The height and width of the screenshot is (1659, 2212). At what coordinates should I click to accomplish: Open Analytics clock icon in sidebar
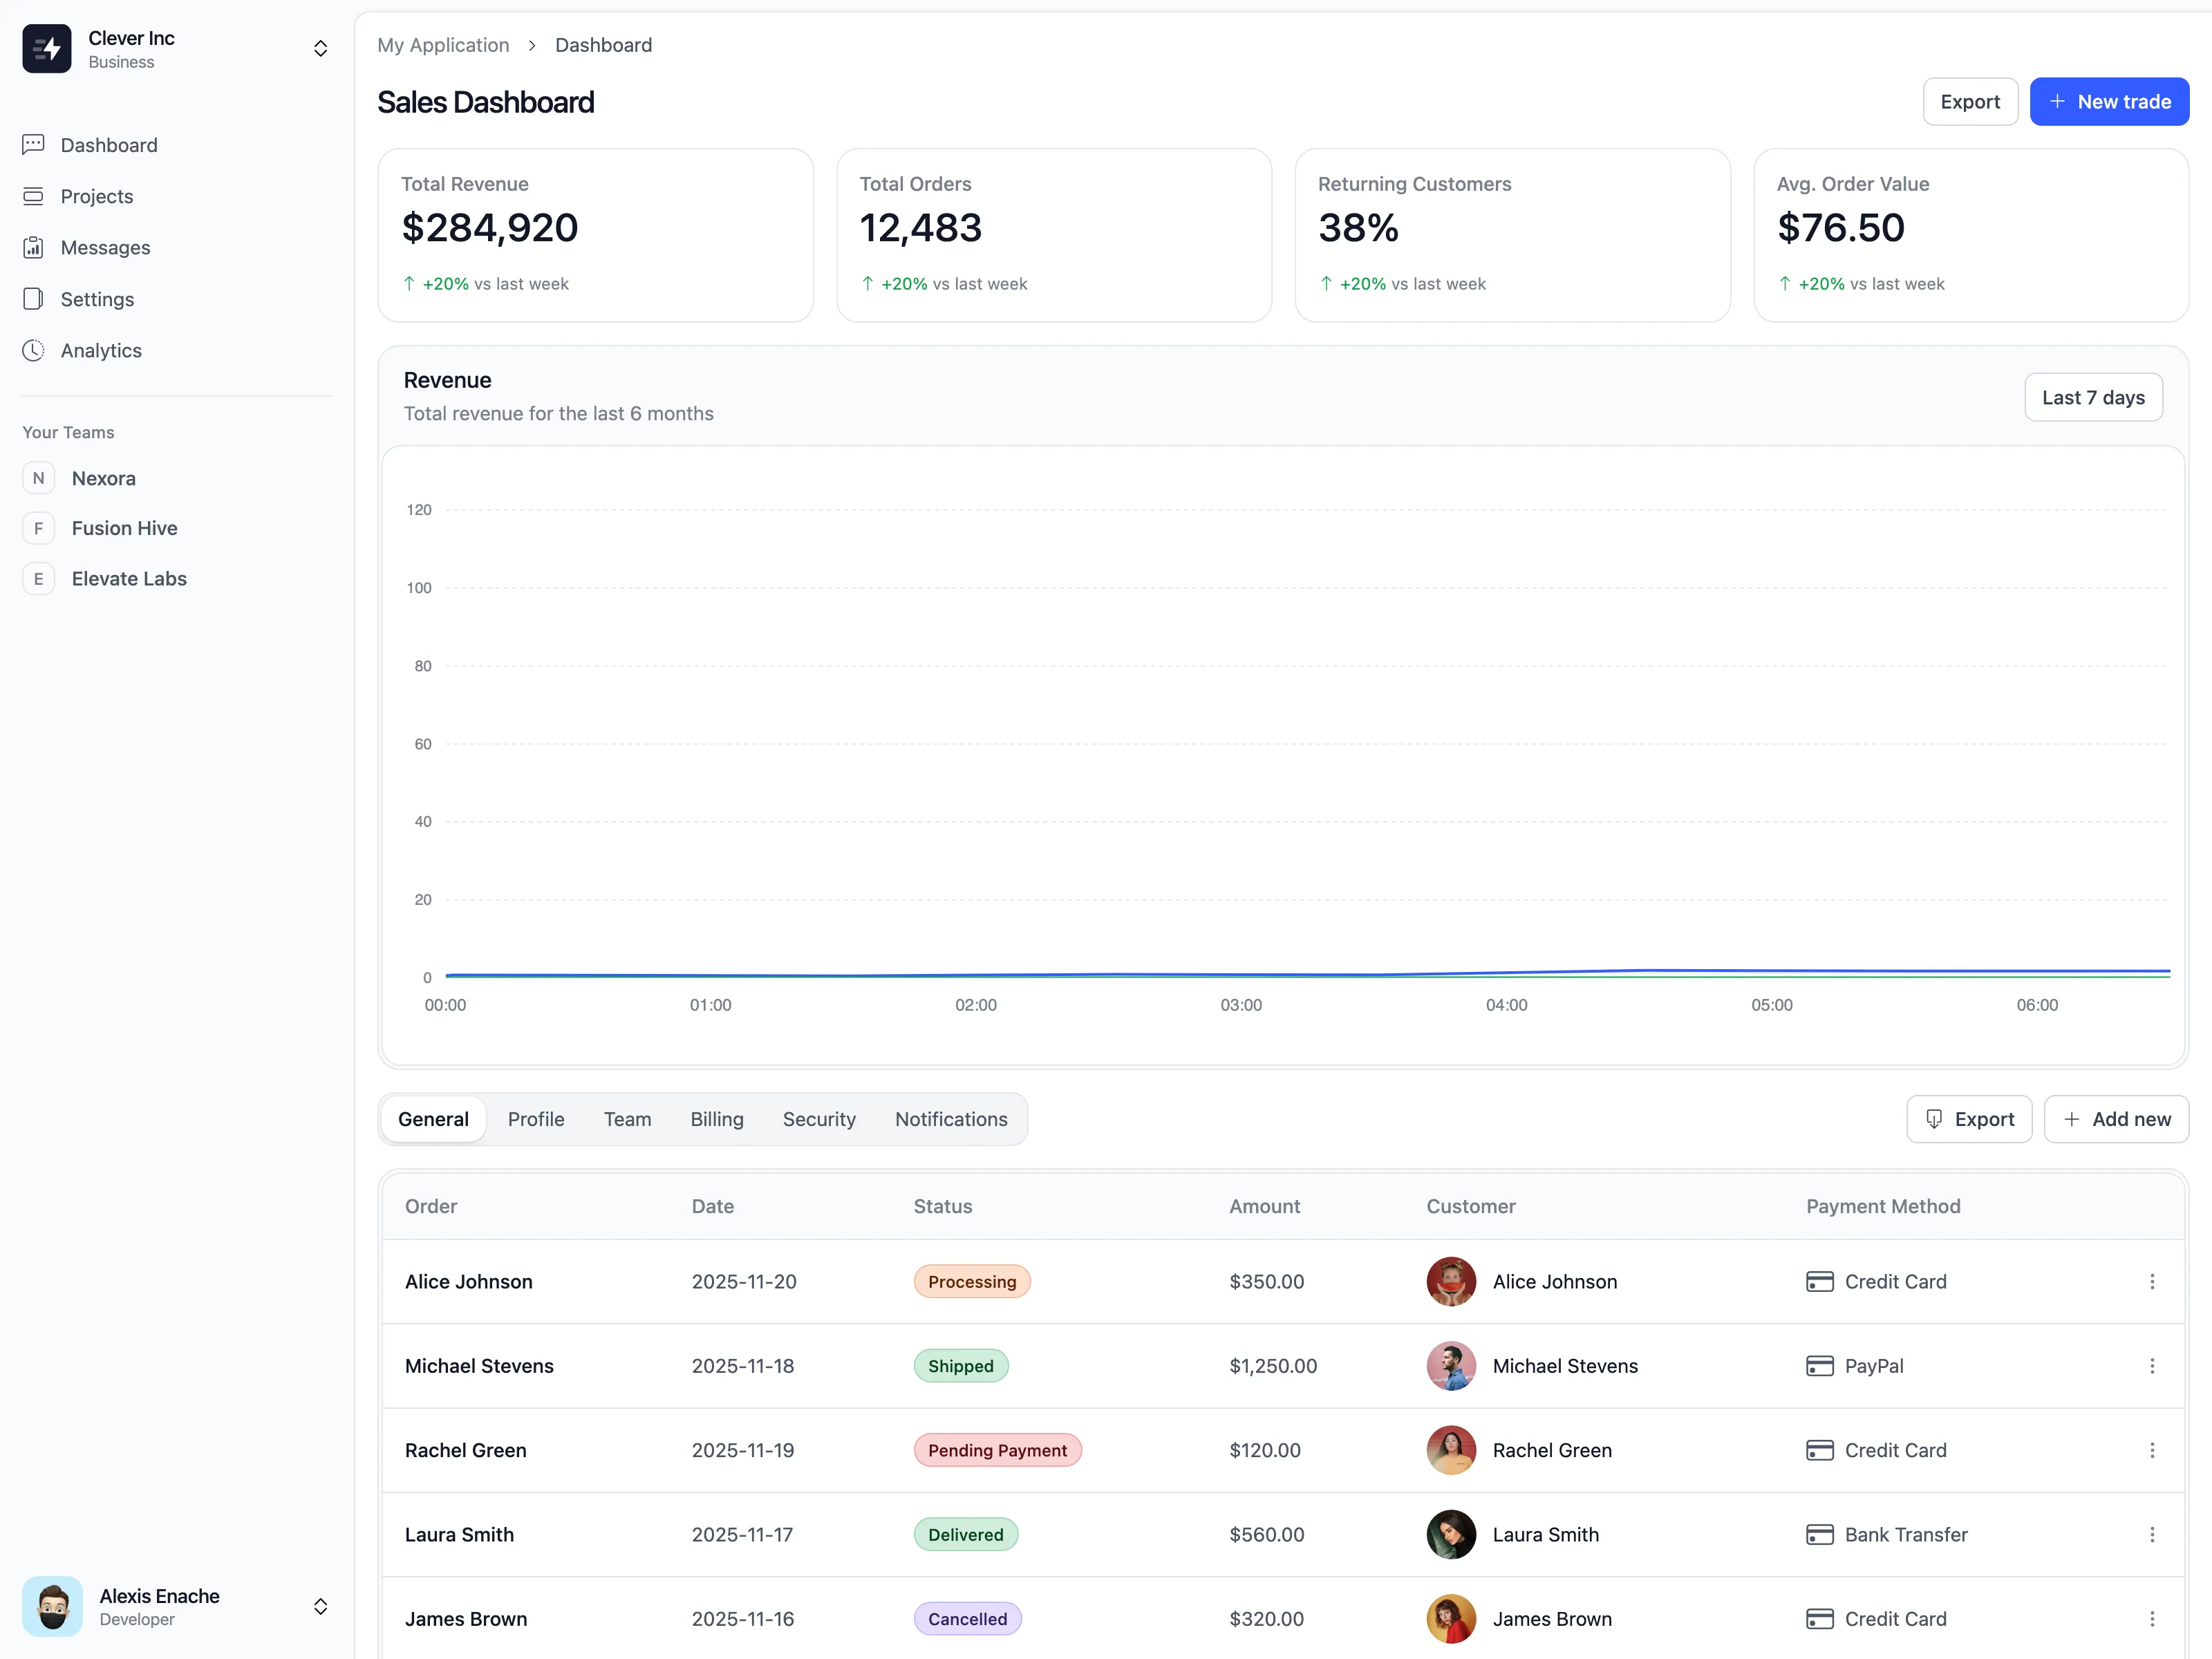tap(33, 350)
